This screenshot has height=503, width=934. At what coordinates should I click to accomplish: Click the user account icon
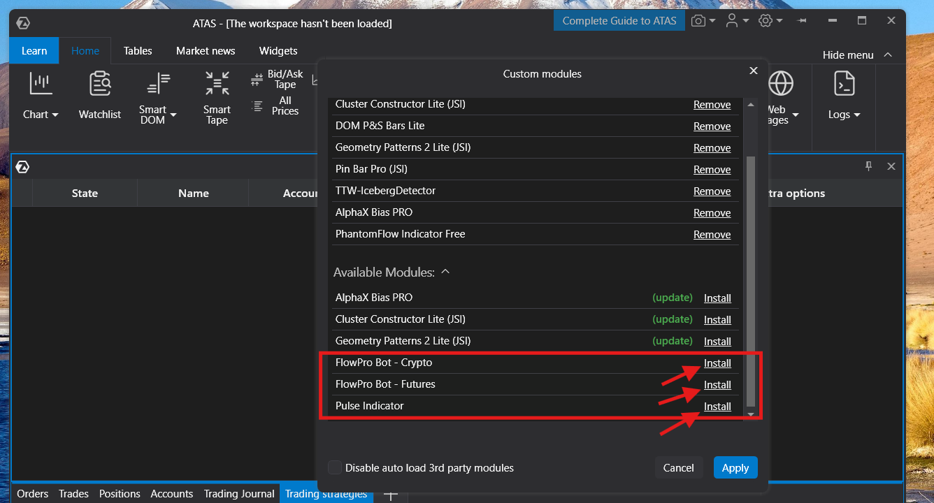tap(732, 21)
